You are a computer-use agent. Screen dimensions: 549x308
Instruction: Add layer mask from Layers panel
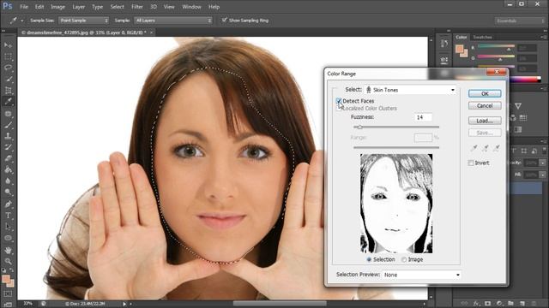488,304
